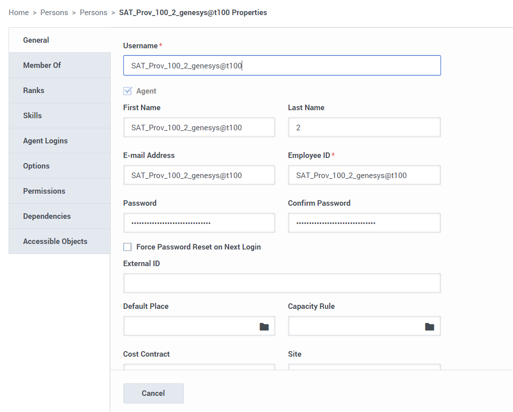Focus the Username input field
The height and width of the screenshot is (412, 513).
coord(282,65)
